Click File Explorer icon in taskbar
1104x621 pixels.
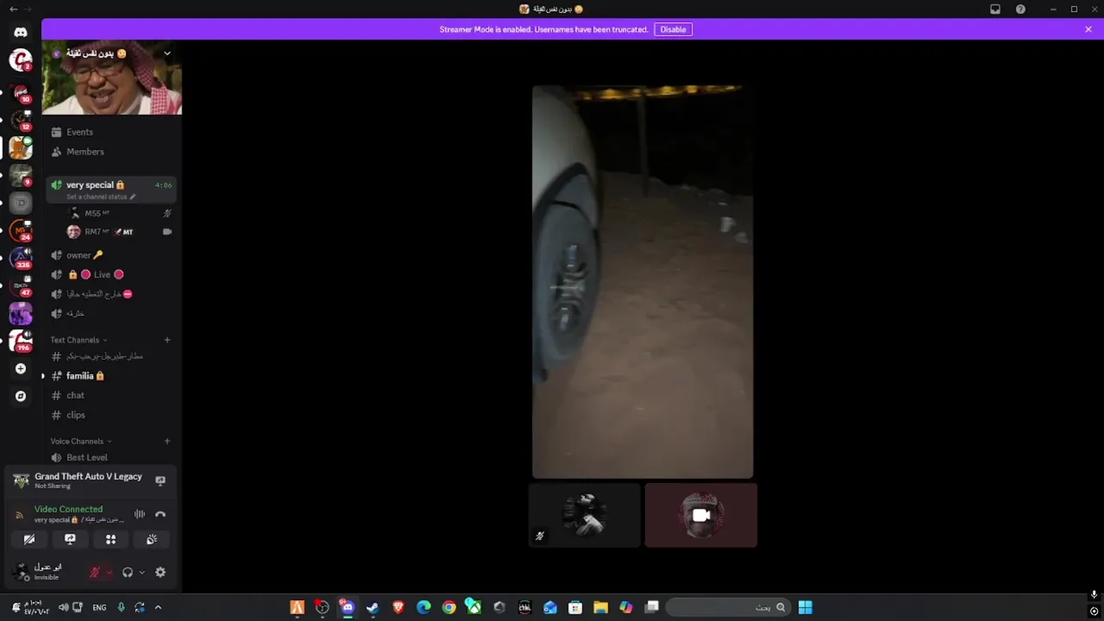click(x=600, y=607)
